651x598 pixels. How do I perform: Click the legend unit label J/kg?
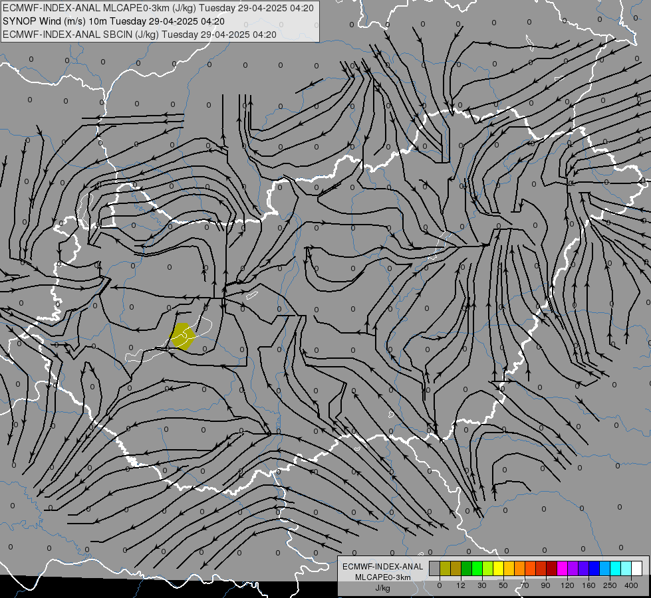383,588
